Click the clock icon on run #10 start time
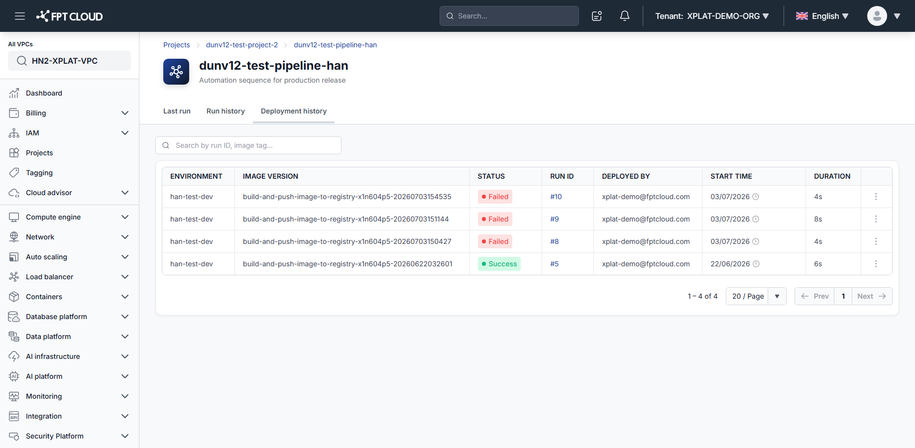915x448 pixels. [756, 197]
